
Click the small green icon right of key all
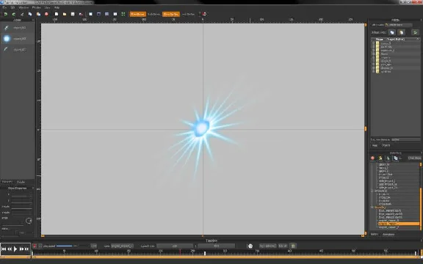pos(293,246)
